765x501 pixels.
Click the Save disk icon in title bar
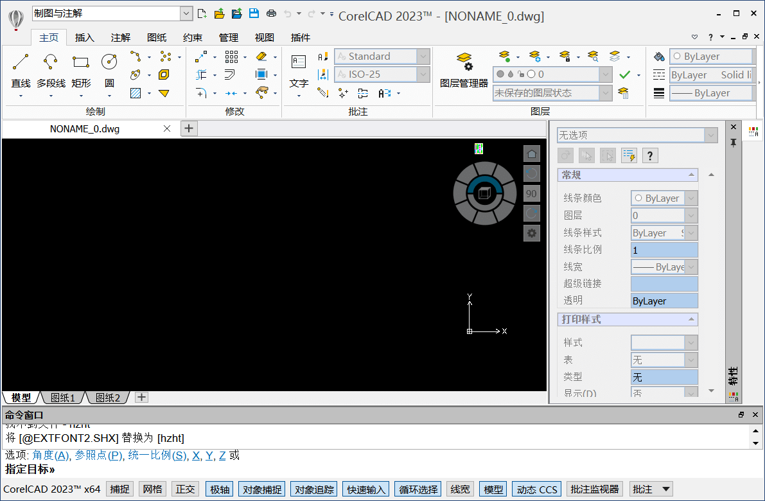(254, 13)
